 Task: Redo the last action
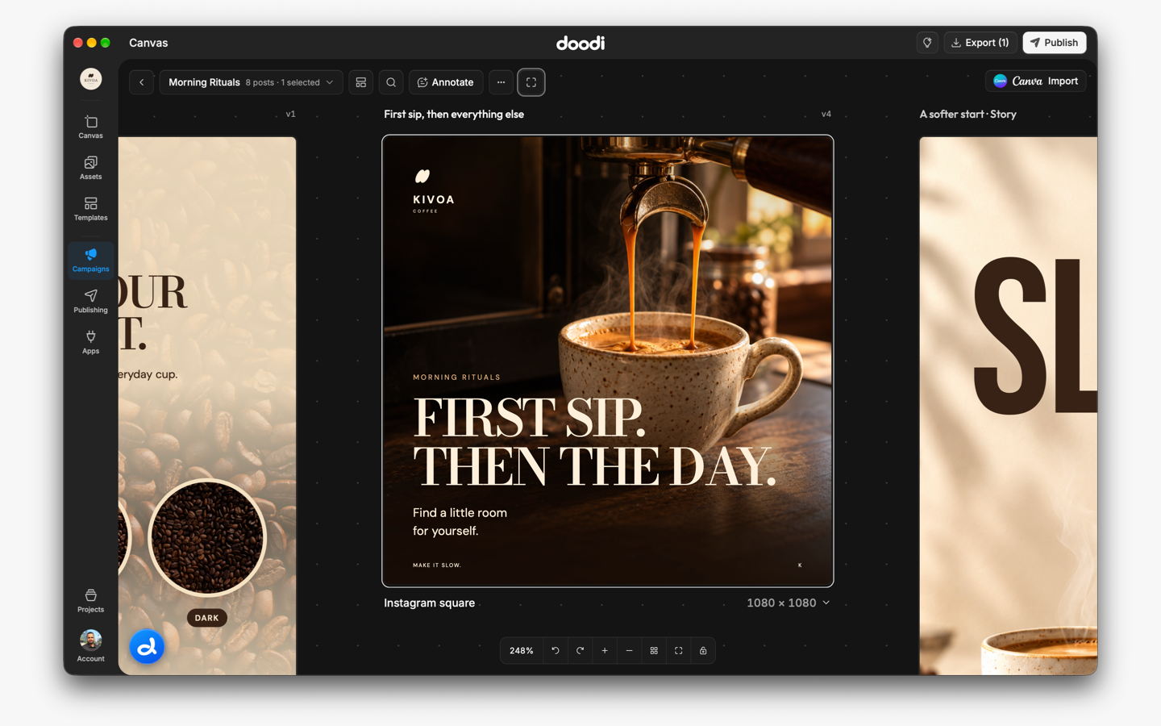[x=580, y=651]
